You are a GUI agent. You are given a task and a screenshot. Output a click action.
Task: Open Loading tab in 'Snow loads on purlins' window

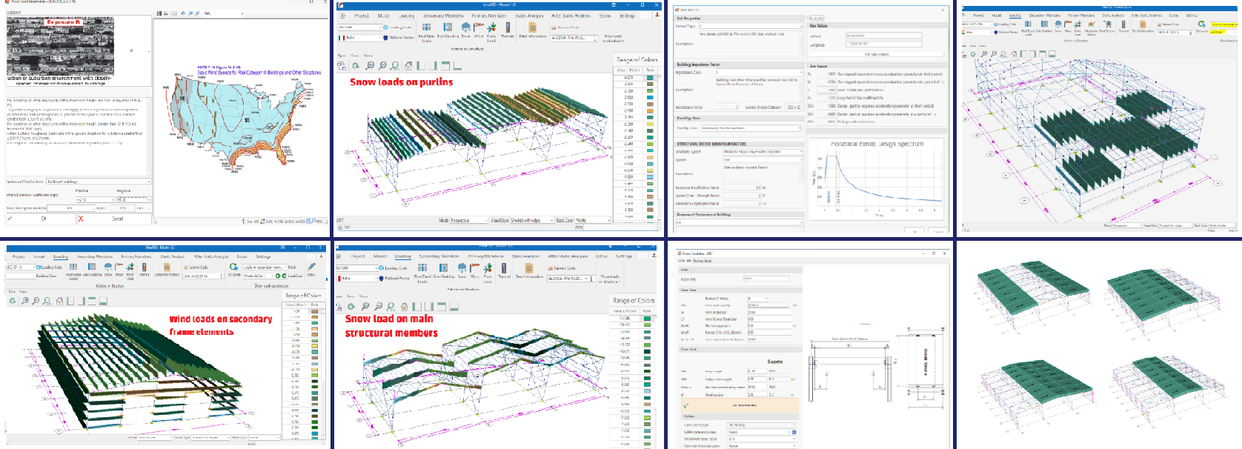pos(406,16)
